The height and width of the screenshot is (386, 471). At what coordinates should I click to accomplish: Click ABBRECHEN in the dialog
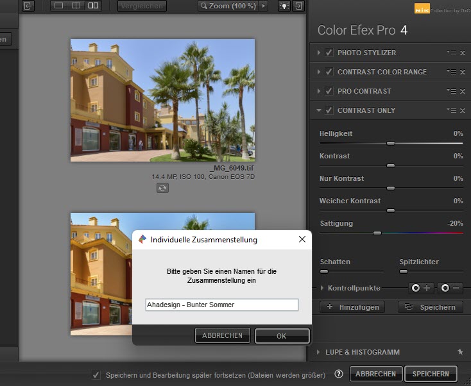tap(222, 335)
